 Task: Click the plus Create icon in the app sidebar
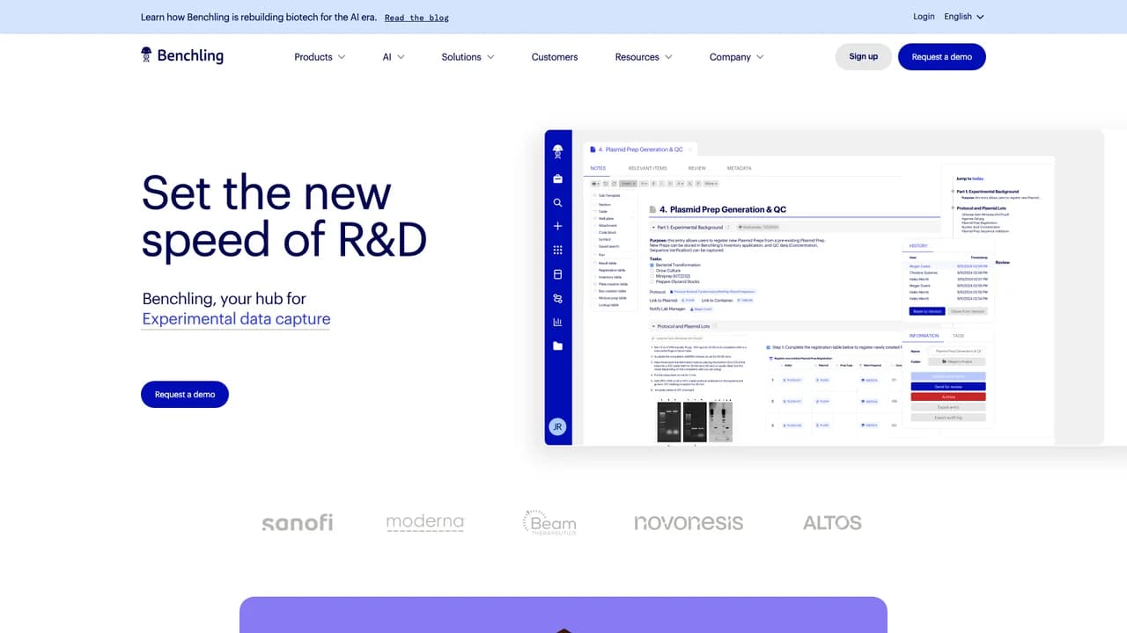point(557,227)
